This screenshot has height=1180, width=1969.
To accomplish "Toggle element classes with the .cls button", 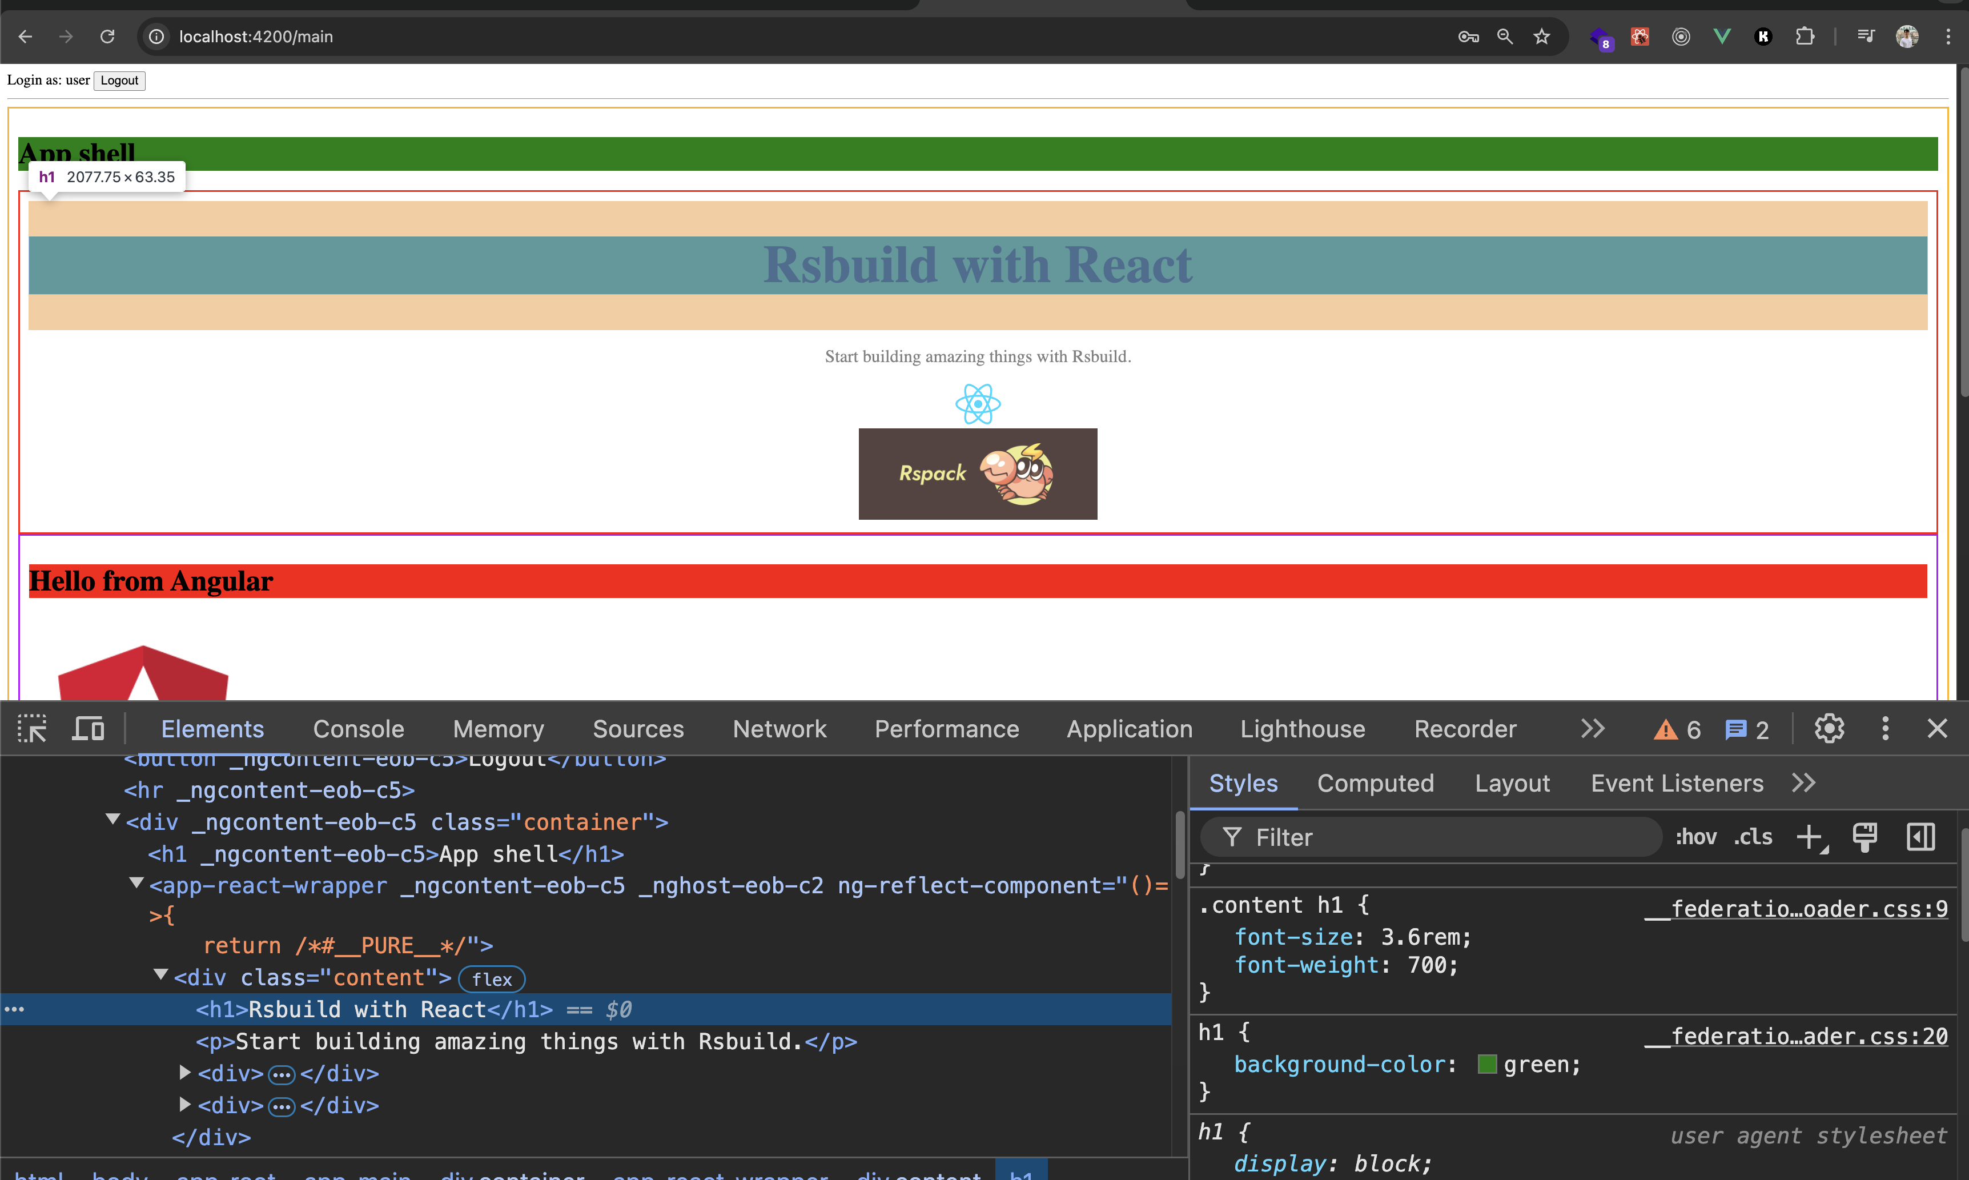I will pyautogui.click(x=1752, y=837).
